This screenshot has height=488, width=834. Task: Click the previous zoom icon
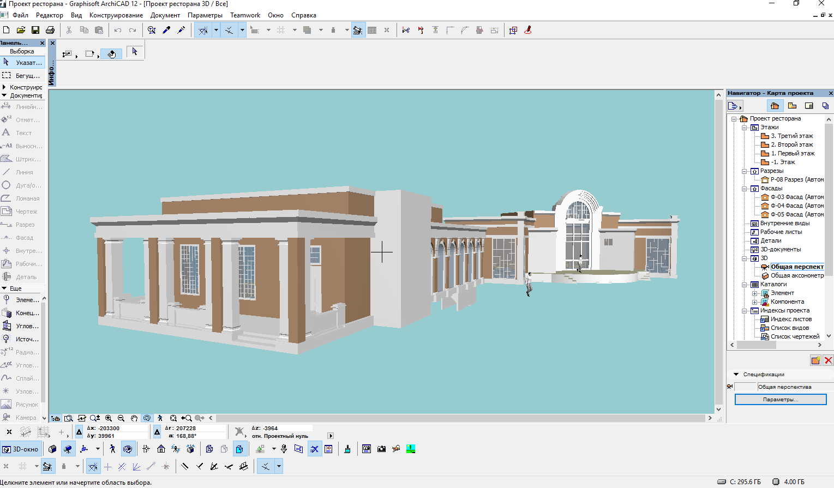coord(187,418)
